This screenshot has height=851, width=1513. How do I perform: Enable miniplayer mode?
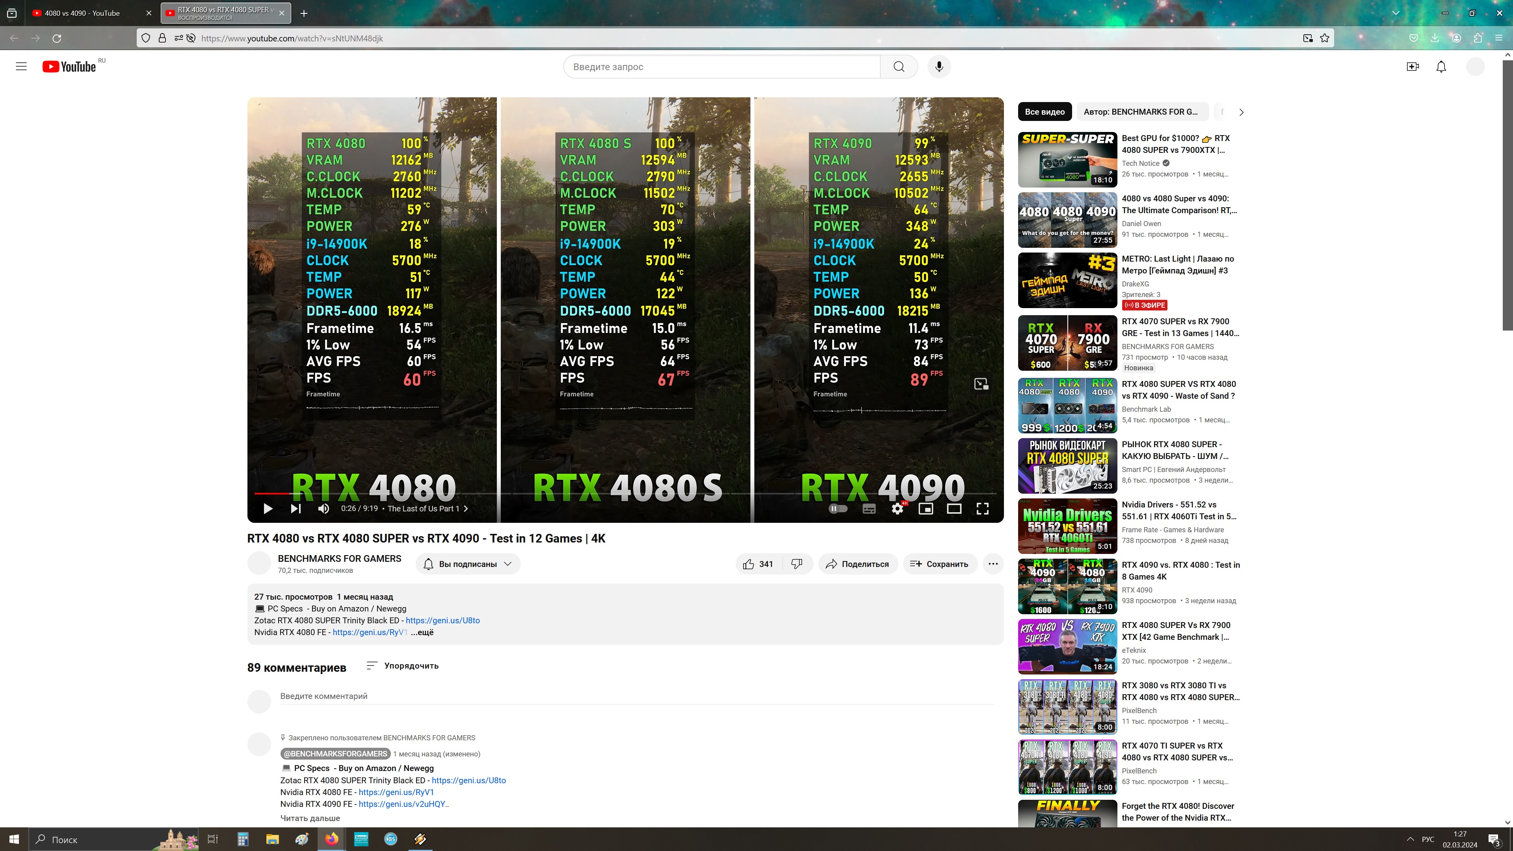[926, 509]
